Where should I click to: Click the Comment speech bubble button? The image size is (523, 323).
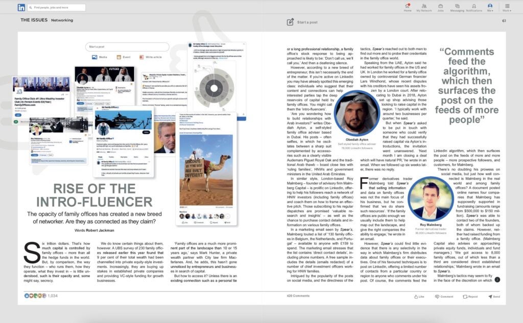click(x=444, y=296)
